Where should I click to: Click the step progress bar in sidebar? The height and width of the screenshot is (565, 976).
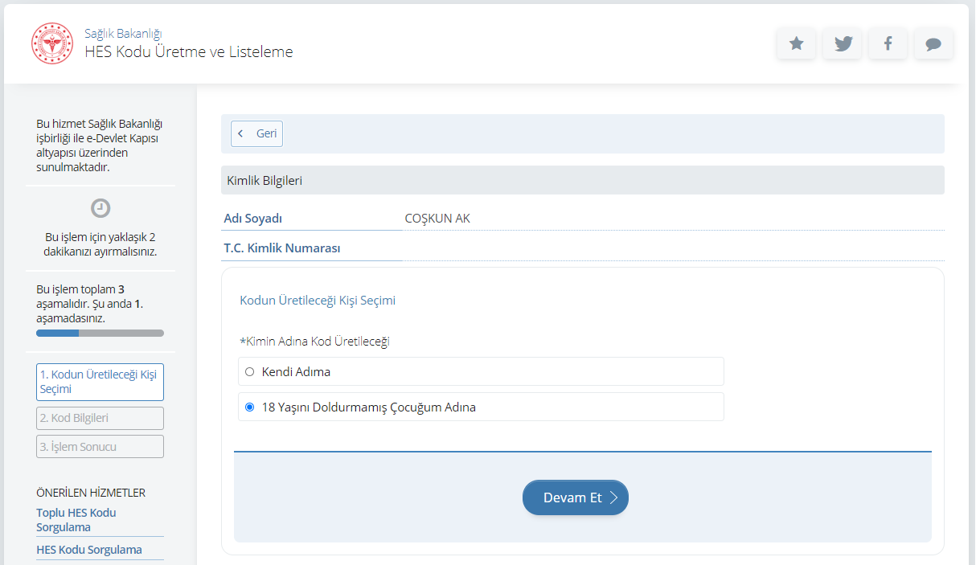pyautogui.click(x=100, y=333)
